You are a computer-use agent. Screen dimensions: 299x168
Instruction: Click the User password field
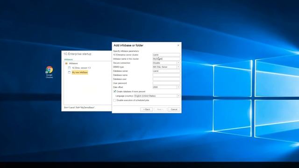(x=166, y=83)
